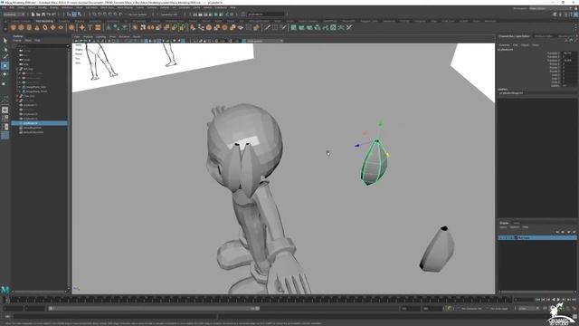
Task: Create a polygon cube from the shelf
Action: pos(21,27)
